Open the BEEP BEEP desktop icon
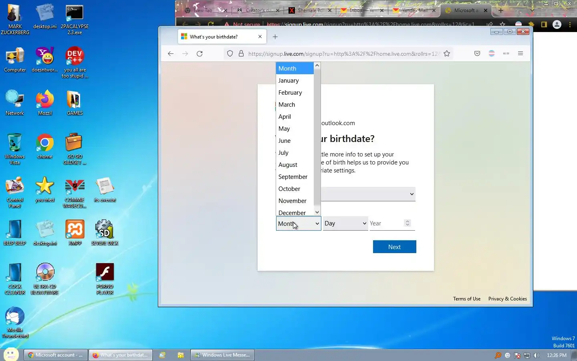The image size is (577, 361). tap(15, 233)
